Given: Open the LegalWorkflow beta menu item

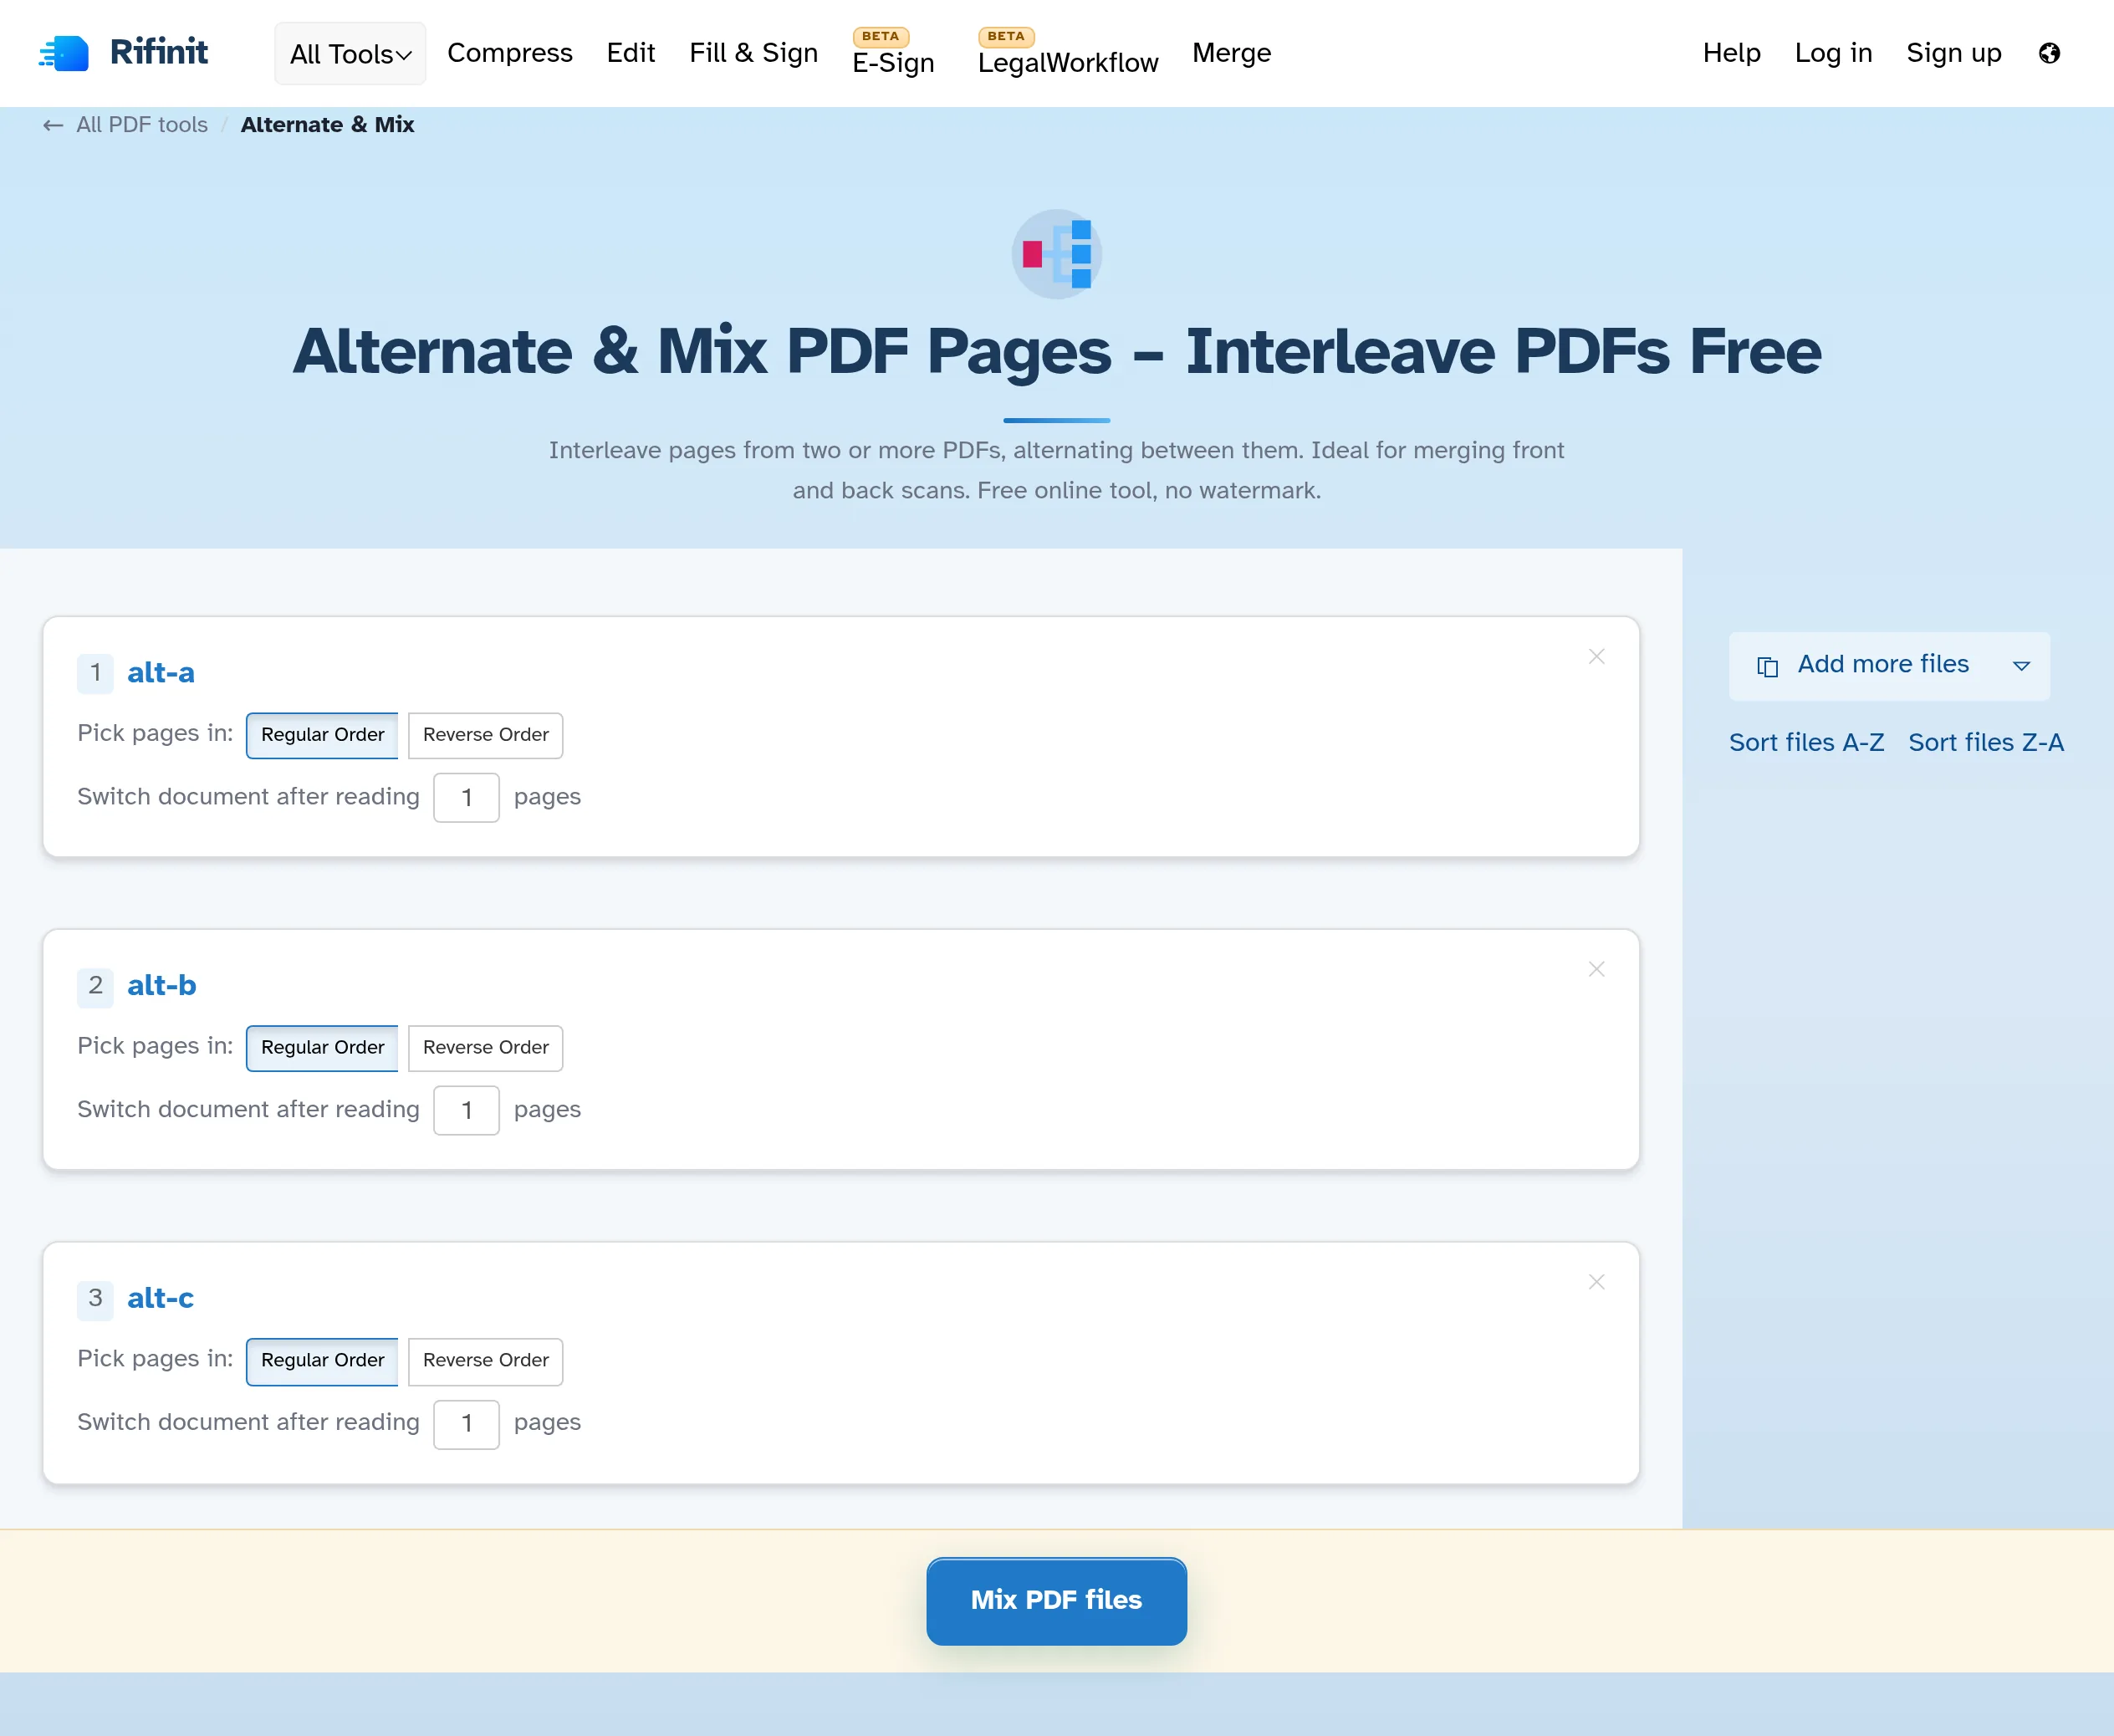Looking at the screenshot, I should [1068, 53].
